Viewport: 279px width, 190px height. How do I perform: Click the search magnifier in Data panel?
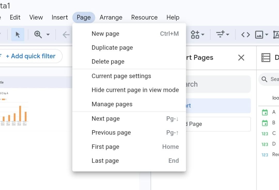264,79
